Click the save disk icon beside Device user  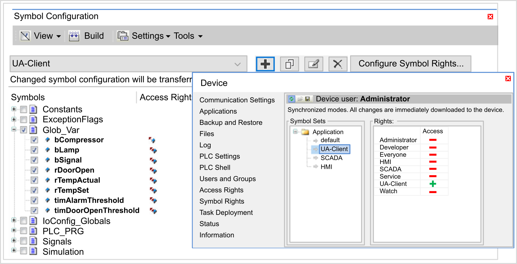coord(308,99)
